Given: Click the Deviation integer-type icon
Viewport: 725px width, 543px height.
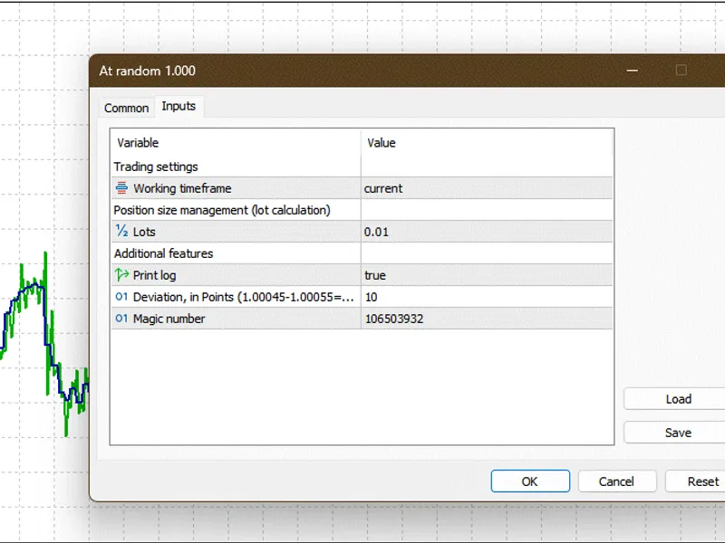Looking at the screenshot, I should pyautogui.click(x=121, y=297).
